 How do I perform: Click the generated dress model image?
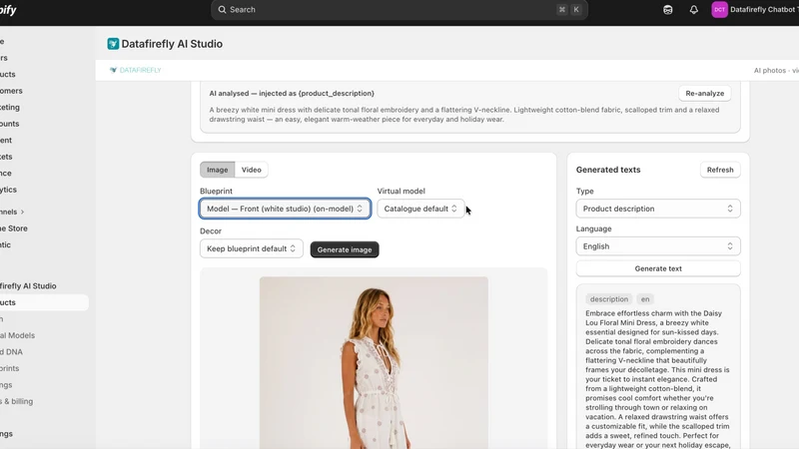click(x=374, y=362)
